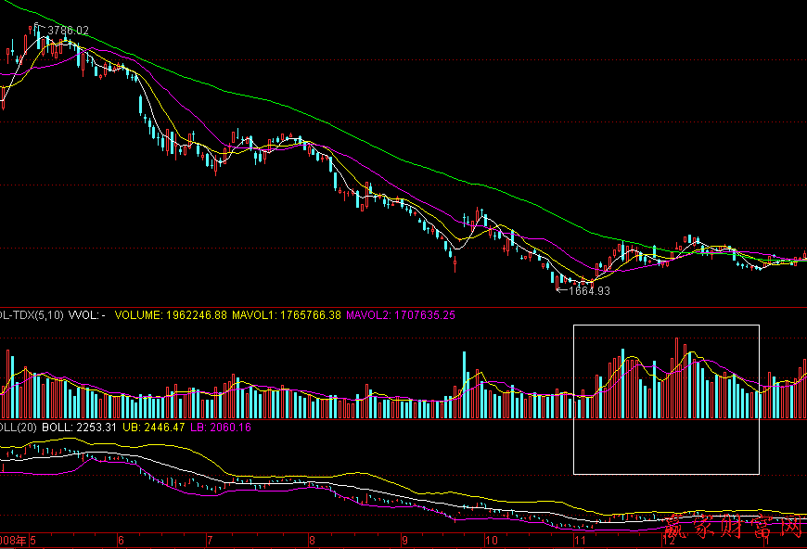The image size is (807, 549).
Task: Click month 9 on the time axis
Action: click(404, 540)
